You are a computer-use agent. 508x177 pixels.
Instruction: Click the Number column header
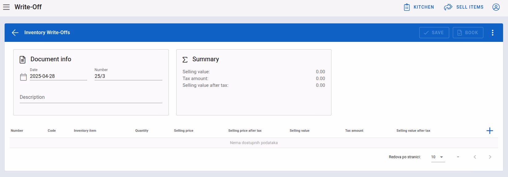coord(17,131)
